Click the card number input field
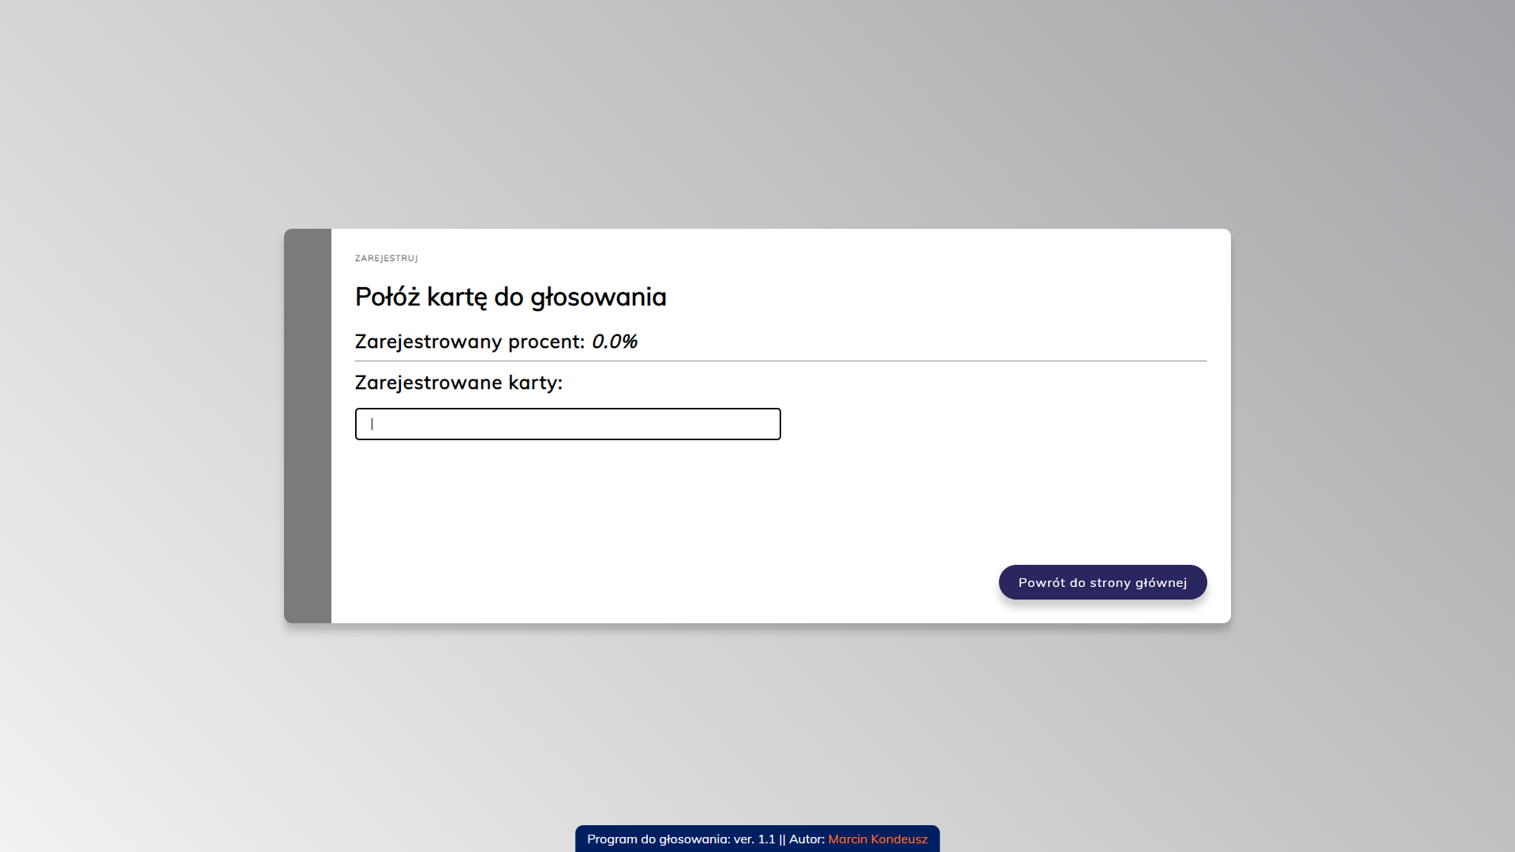This screenshot has height=852, width=1515. click(567, 424)
